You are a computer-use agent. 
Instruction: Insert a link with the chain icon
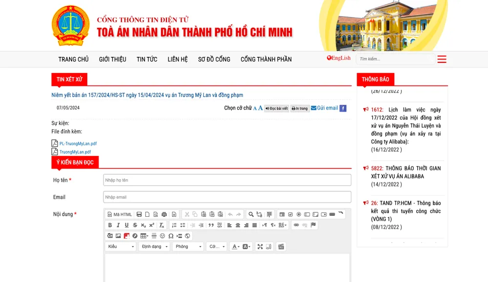tap(296, 225)
